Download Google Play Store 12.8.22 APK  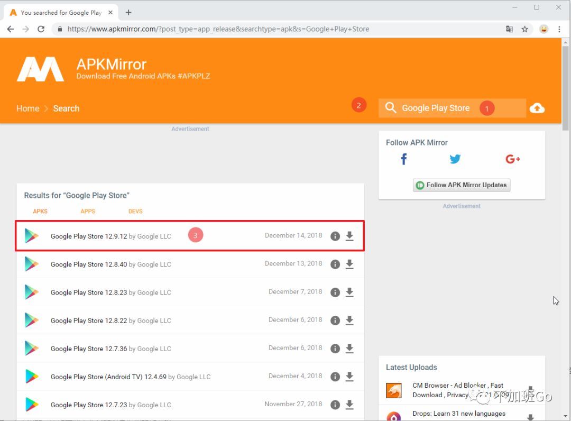[349, 320]
